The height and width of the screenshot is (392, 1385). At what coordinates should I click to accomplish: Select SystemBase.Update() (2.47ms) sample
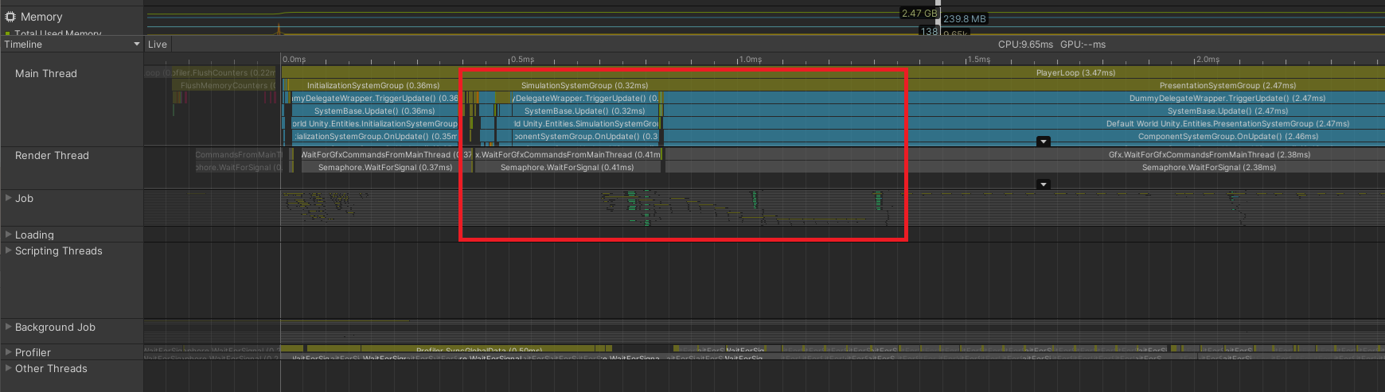[1227, 111]
